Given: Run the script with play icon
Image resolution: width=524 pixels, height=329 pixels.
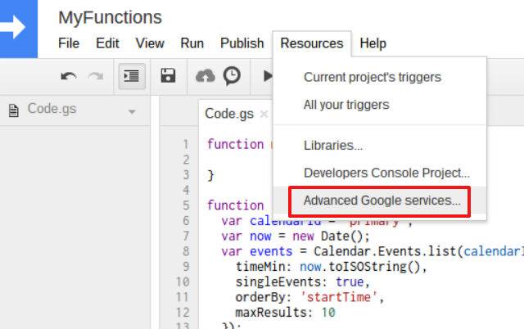Looking at the screenshot, I should [268, 76].
